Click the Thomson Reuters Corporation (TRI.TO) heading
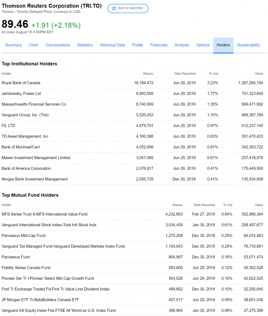Viewport: 268px width, 316px height. coord(52,6)
